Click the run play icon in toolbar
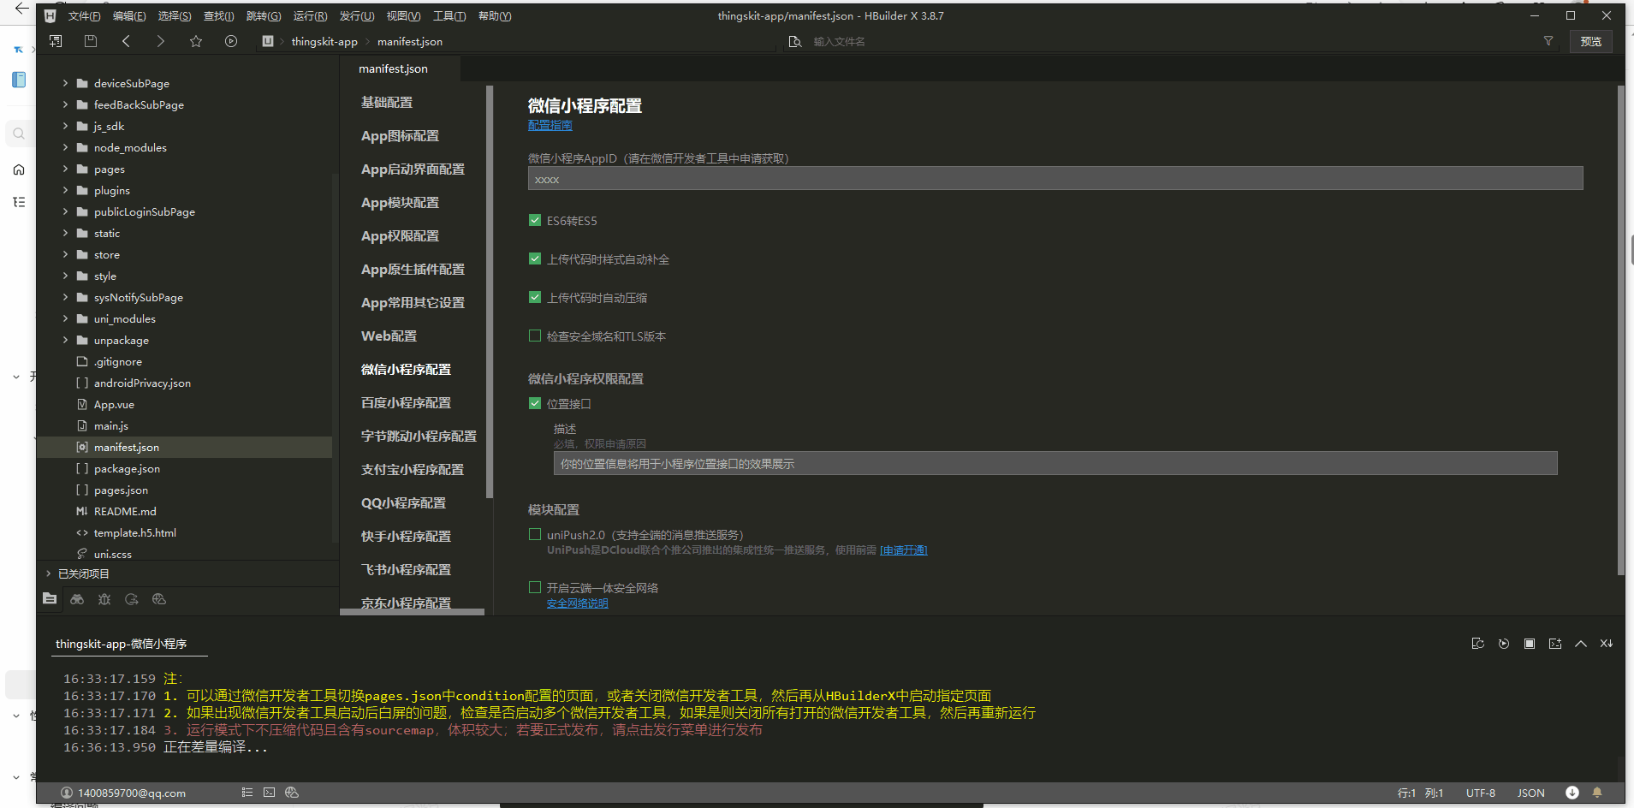Screen dimensions: 1634x808 [x=231, y=41]
